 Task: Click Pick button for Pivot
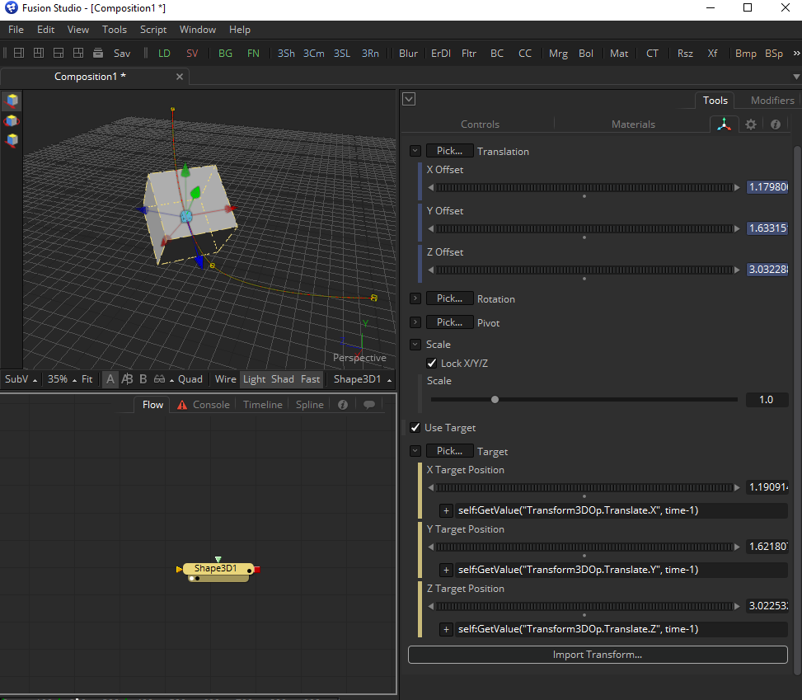pos(449,322)
